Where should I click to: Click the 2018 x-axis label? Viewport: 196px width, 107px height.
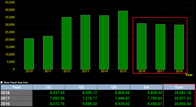[x=179, y=71]
